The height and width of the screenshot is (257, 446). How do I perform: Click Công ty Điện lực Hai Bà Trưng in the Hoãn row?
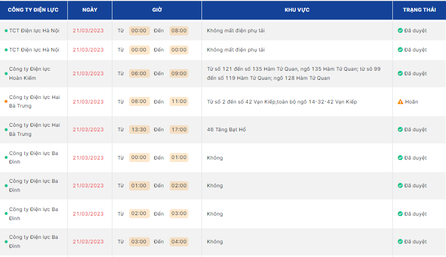pos(34,101)
